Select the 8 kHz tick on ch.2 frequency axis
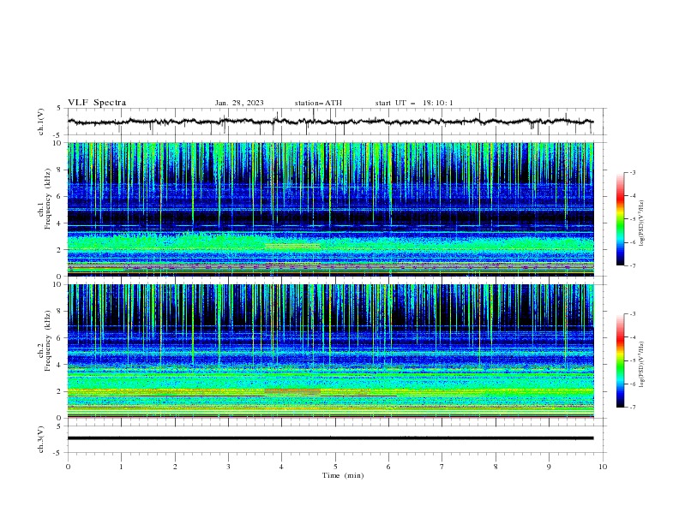Image resolution: width=679 pixels, height=524 pixels. tap(60, 312)
